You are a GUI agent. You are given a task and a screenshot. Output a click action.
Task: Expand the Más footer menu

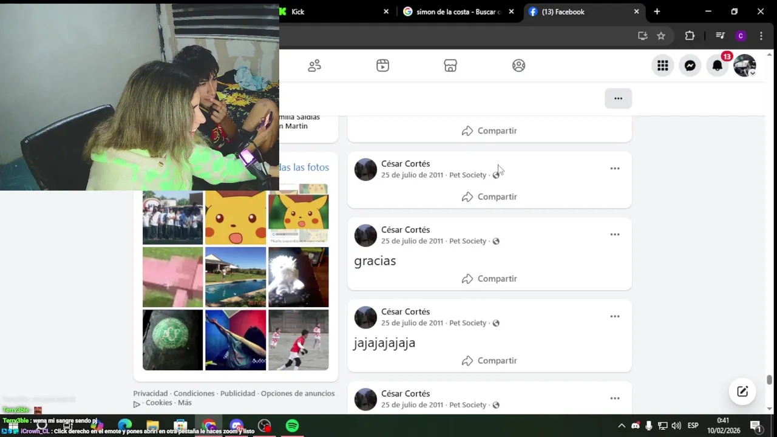click(x=185, y=402)
